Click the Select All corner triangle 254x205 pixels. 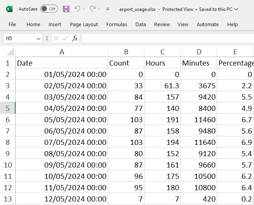(x=10, y=52)
